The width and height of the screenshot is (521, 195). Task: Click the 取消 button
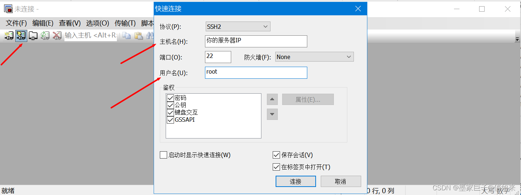click(341, 182)
